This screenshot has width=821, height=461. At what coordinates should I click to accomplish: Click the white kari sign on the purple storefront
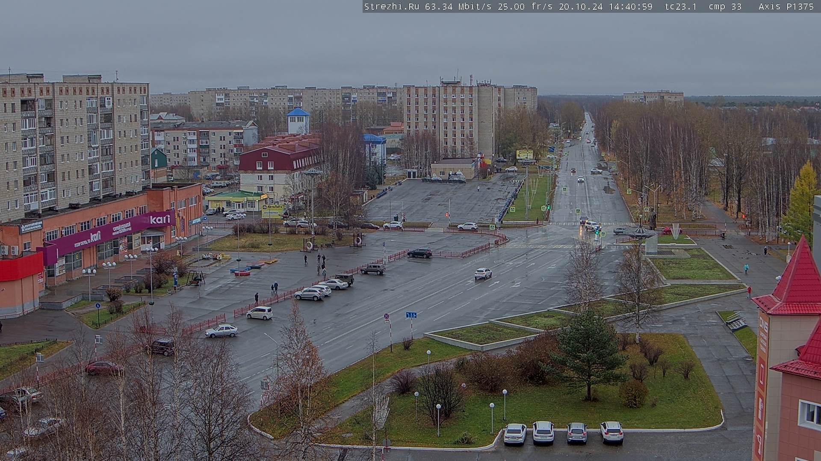[160, 219]
